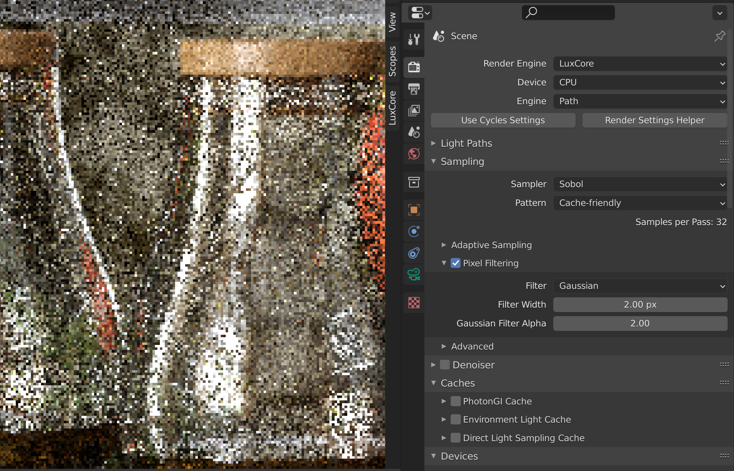Screen dimensions: 734x471
Task: Click the Scene datablock icon in header
Action: [438, 36]
